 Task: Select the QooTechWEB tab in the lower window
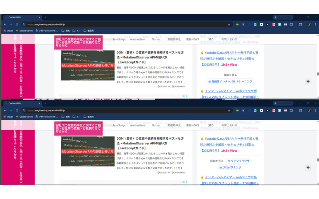click(22, 103)
